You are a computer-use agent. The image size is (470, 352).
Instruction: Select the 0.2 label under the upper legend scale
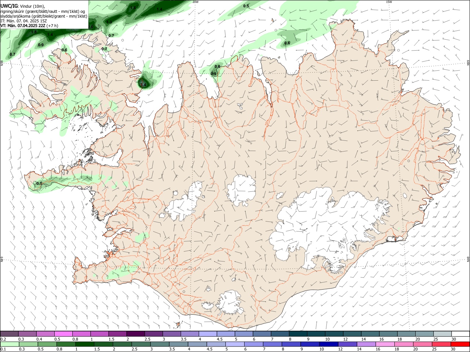tap(3, 339)
